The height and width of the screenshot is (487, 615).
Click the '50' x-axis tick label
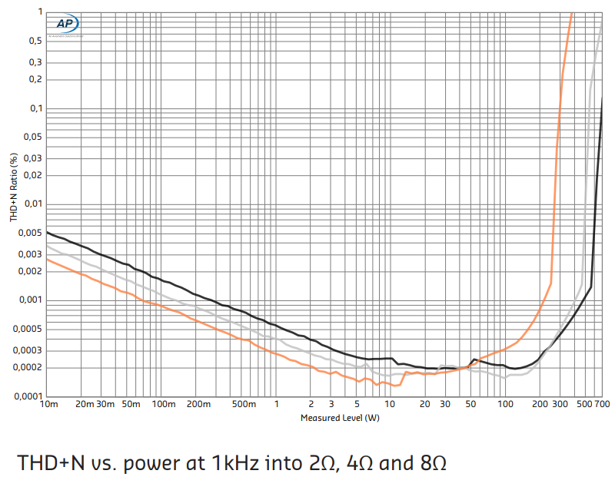[x=470, y=404]
